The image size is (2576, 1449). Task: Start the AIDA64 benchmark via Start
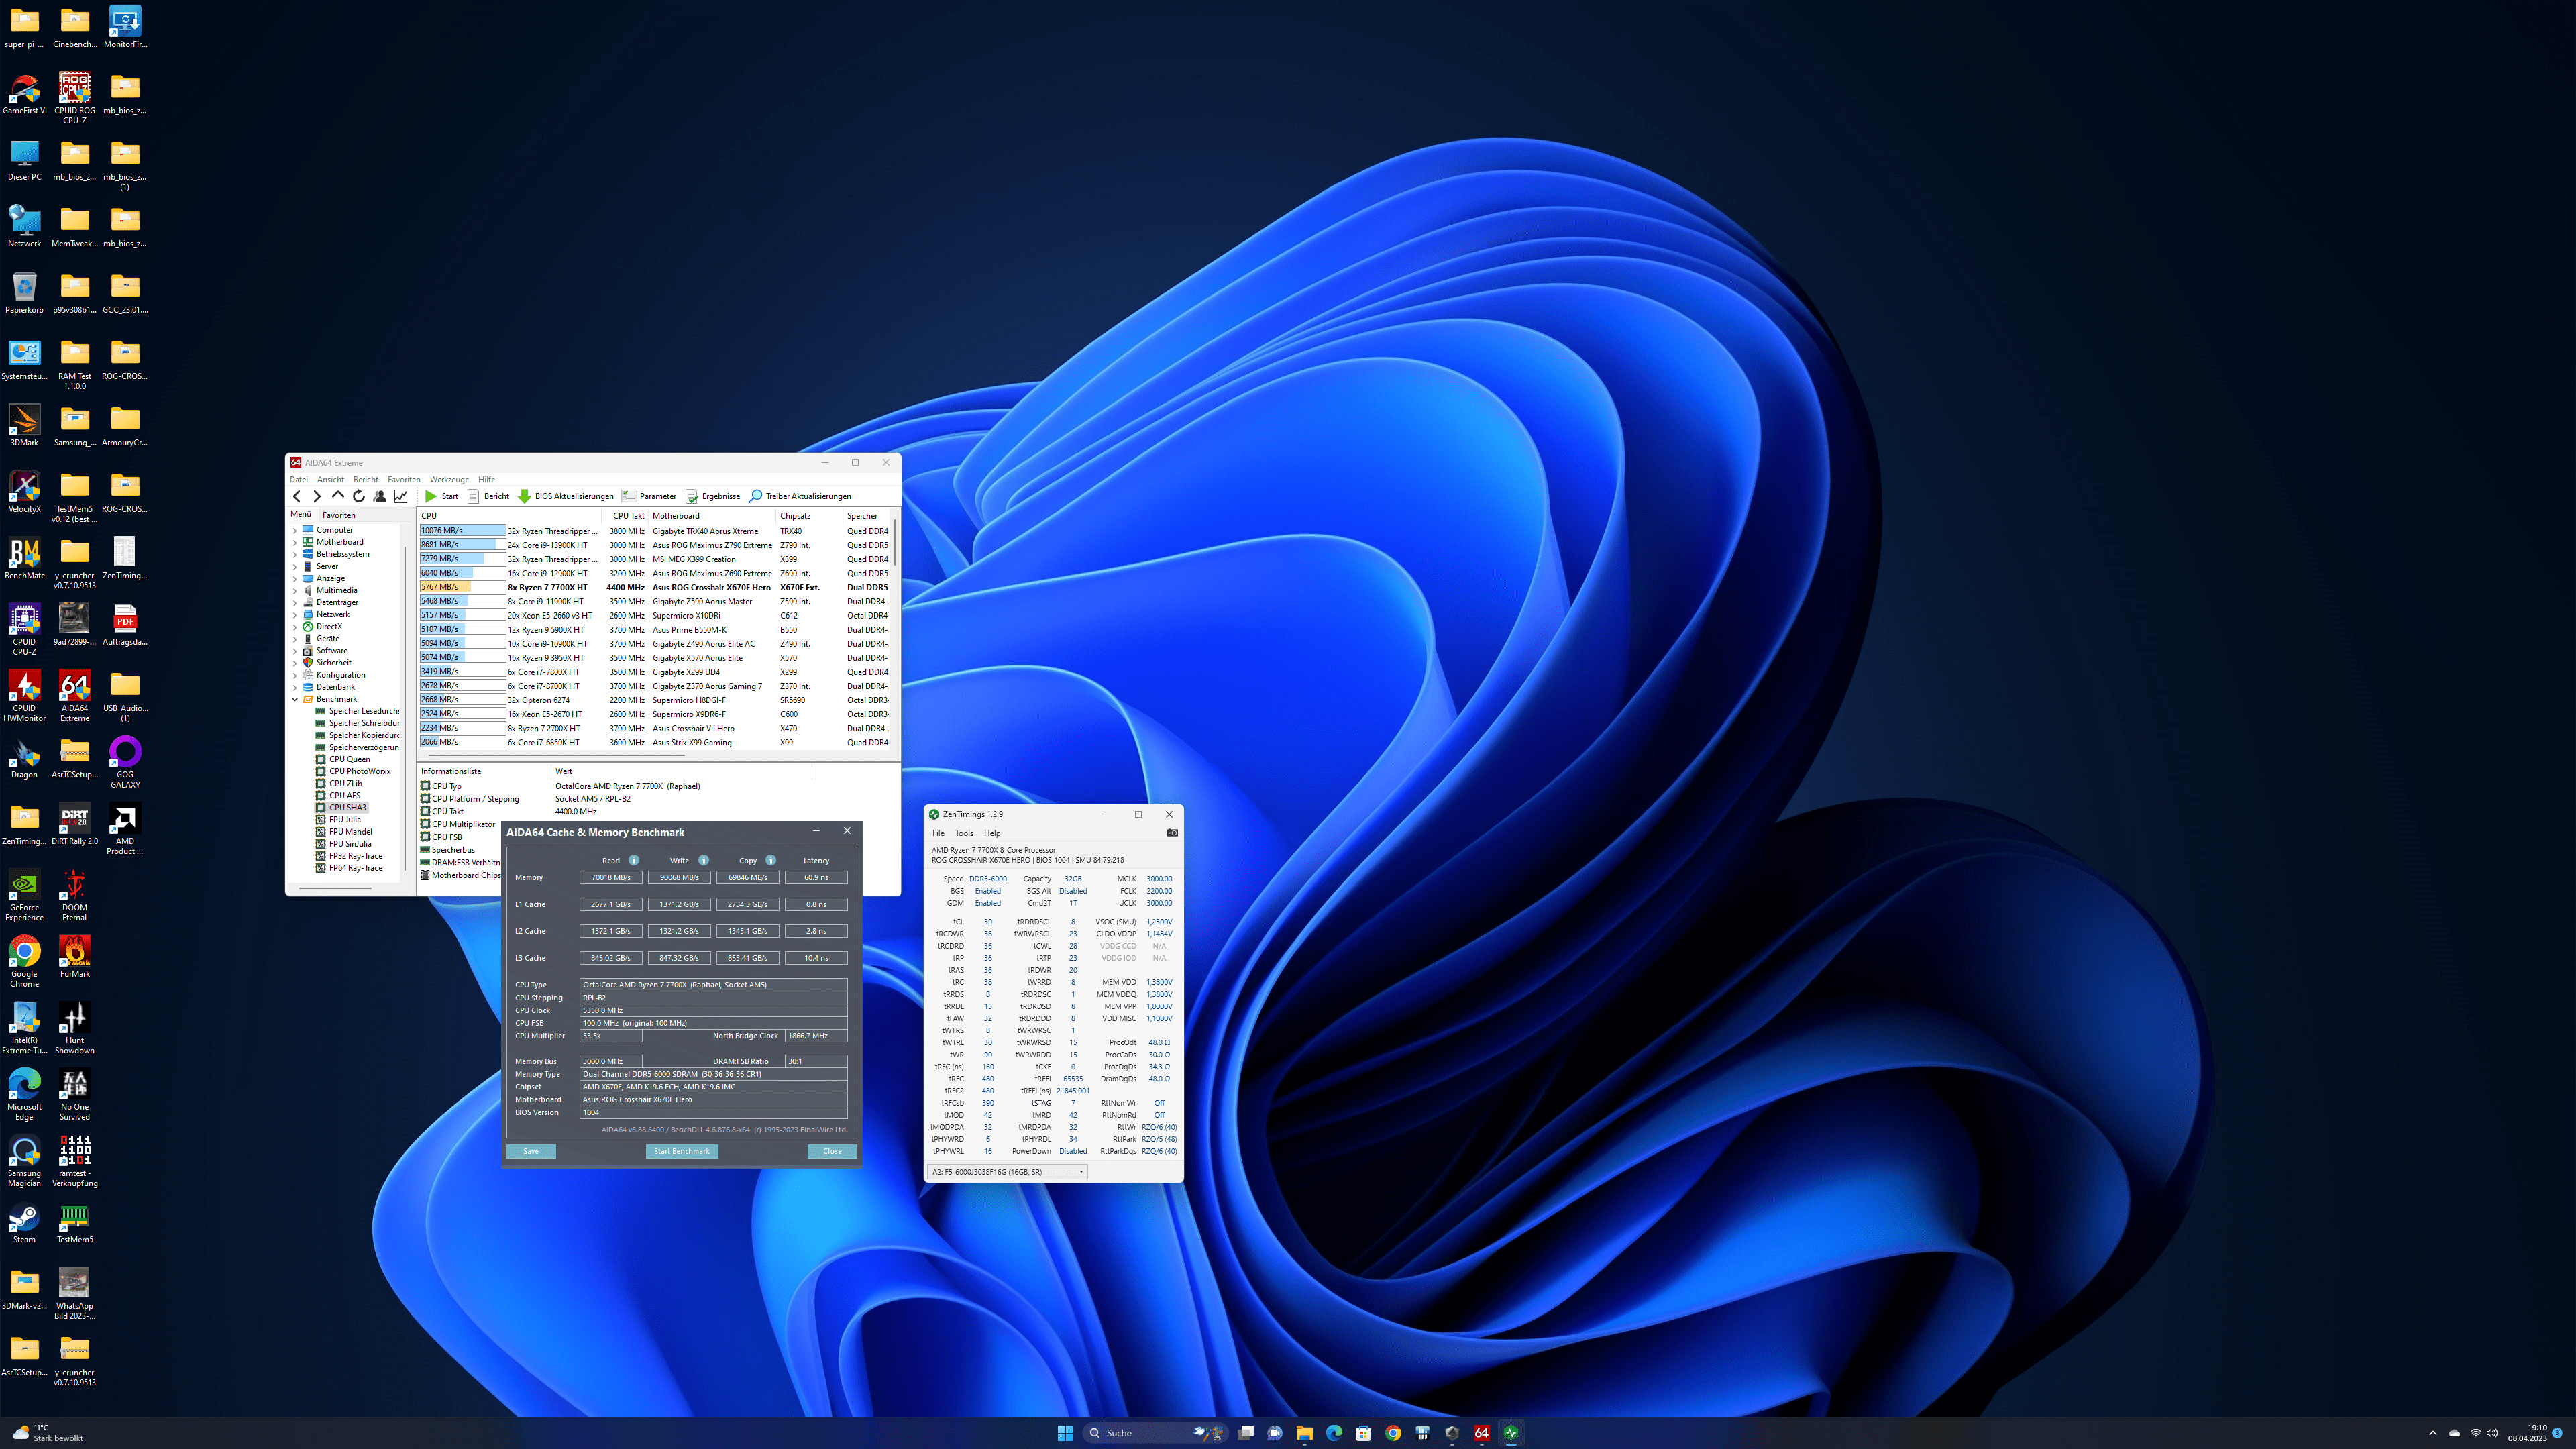click(441, 496)
